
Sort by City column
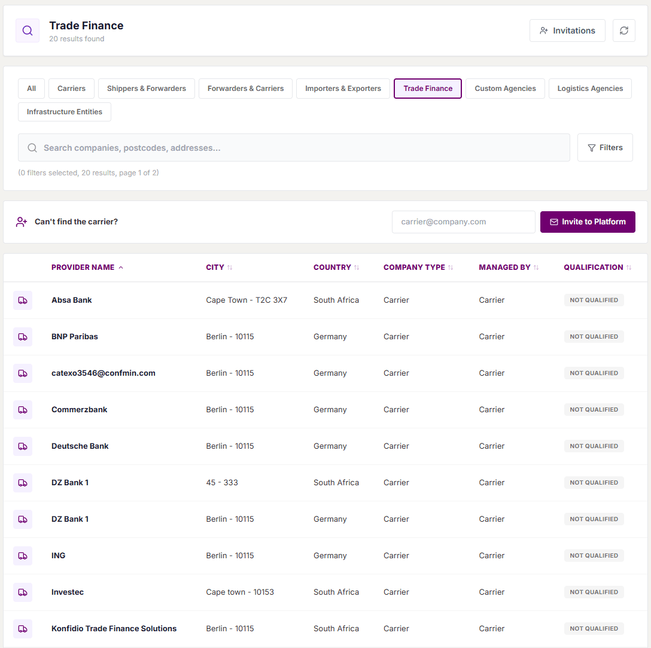click(219, 267)
